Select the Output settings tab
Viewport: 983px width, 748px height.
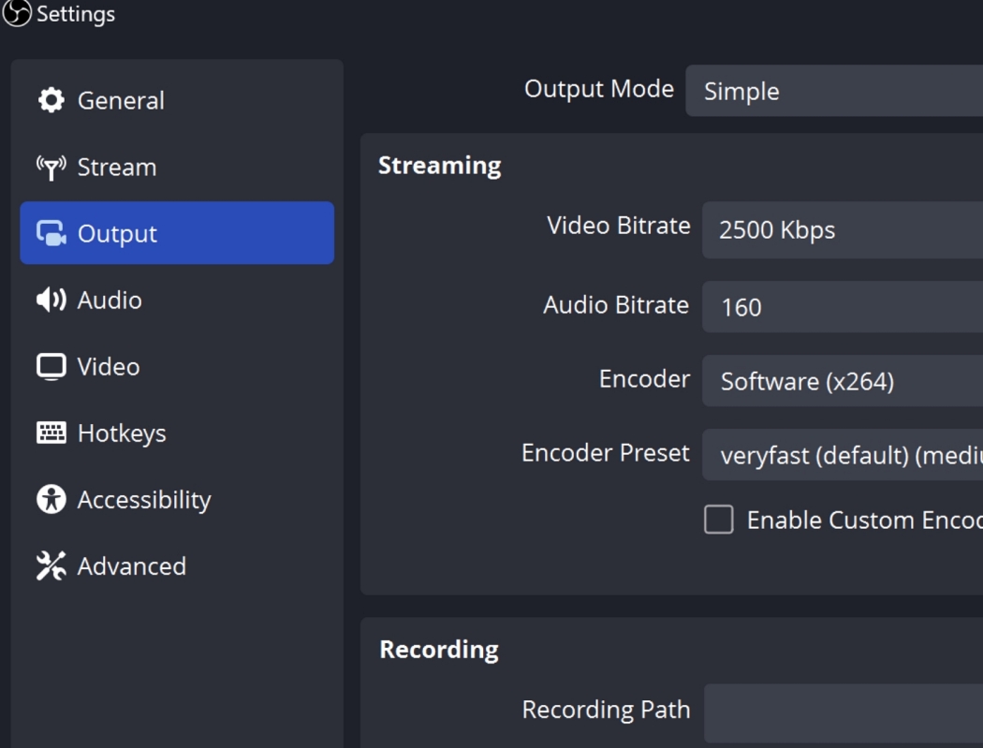(177, 232)
